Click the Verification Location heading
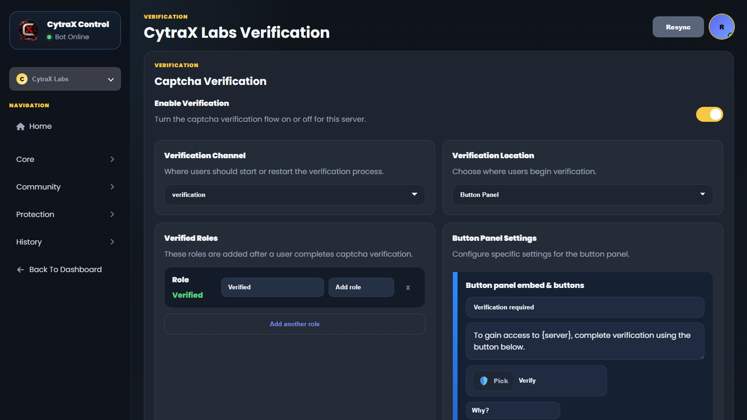747x420 pixels. pos(493,156)
